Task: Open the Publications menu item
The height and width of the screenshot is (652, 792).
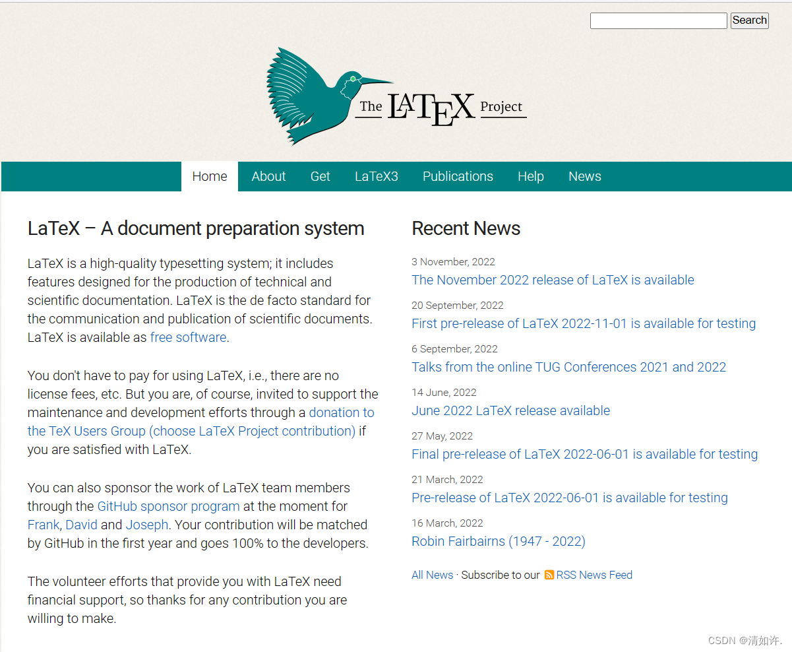Action: tap(458, 176)
